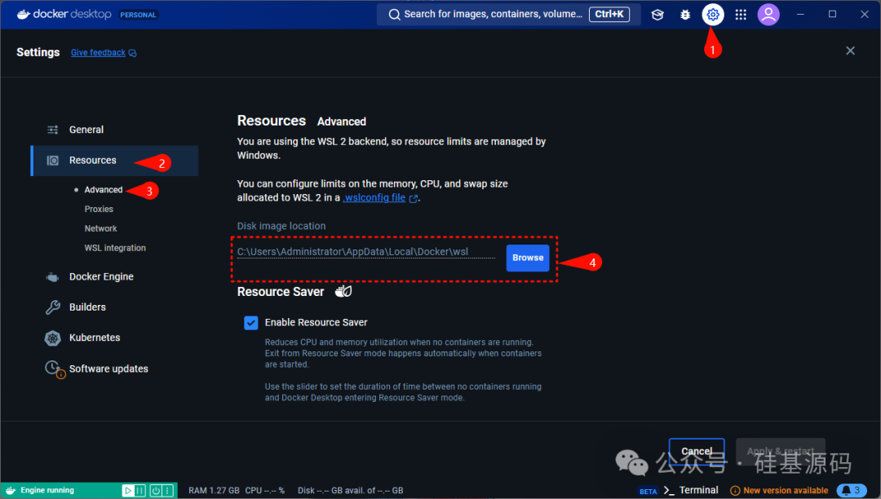Click the Cancel button

[x=697, y=451]
